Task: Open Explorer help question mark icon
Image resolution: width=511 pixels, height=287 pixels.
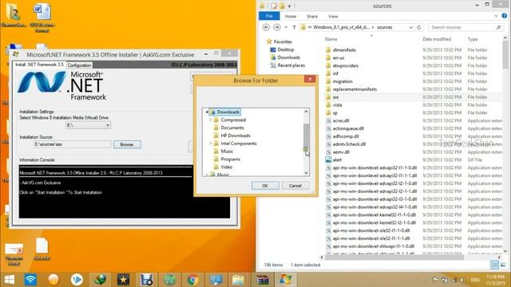Action: click(505, 16)
